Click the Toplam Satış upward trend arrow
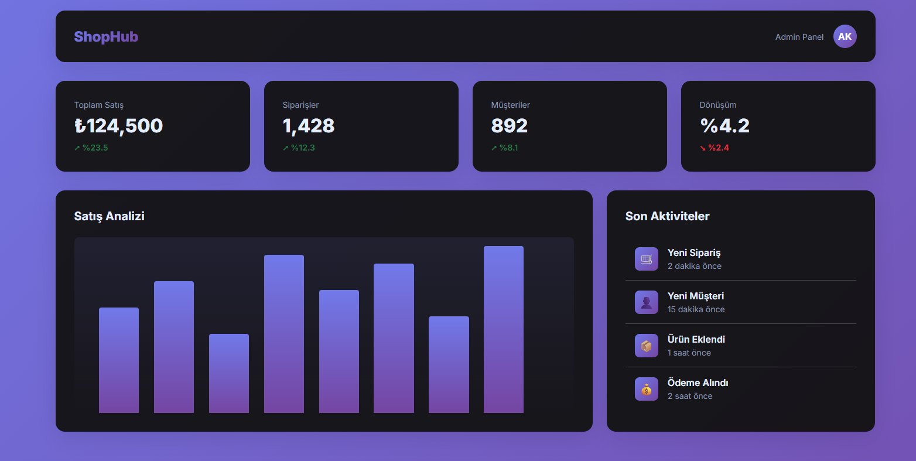The height and width of the screenshot is (461, 916). [x=77, y=148]
